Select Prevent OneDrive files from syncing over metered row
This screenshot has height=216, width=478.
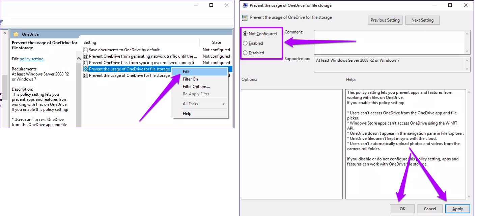pyautogui.click(x=141, y=63)
